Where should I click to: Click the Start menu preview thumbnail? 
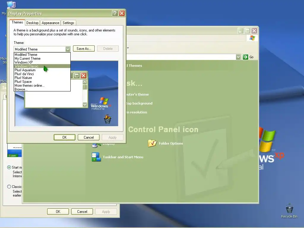point(15,150)
